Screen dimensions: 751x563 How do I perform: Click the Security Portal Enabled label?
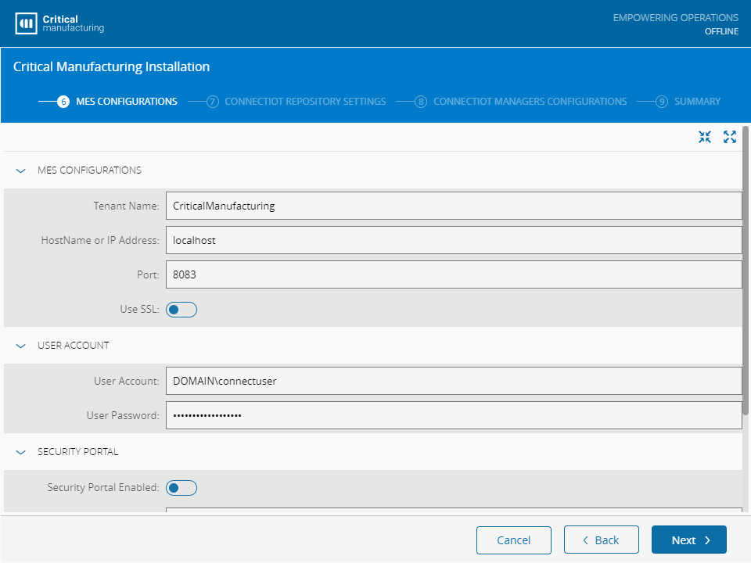[103, 487]
